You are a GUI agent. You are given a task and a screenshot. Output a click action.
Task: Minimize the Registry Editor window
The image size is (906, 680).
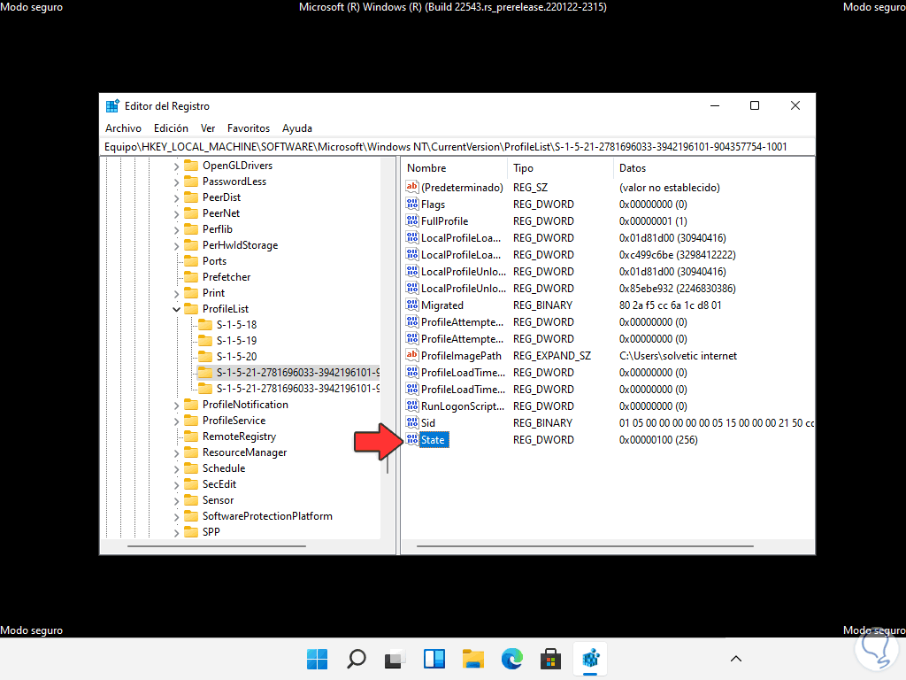coord(715,105)
